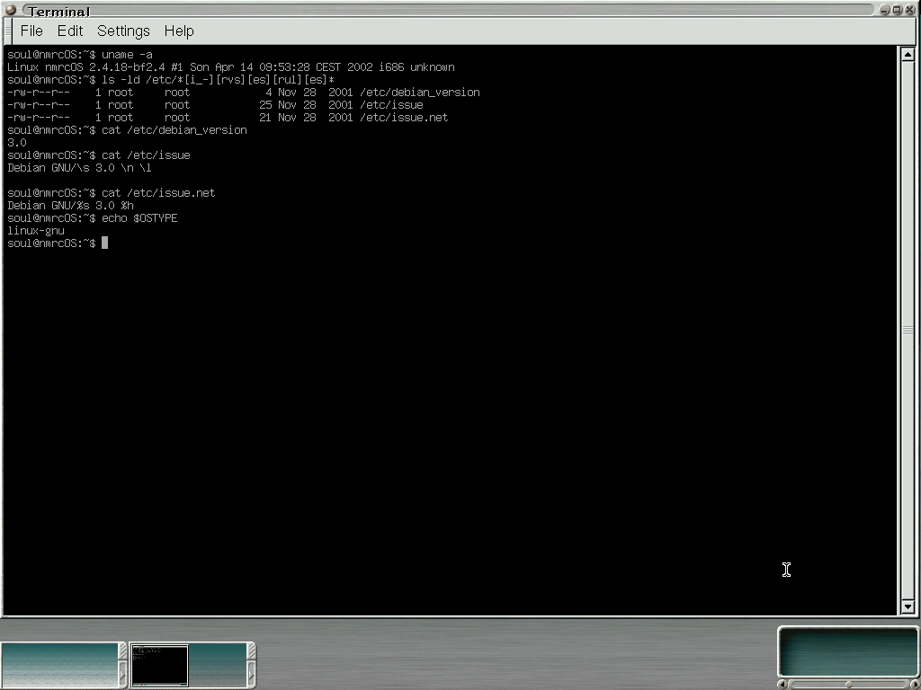Click the 'Debian GNU/%s 3.0 %h' output
921x690 pixels.
click(x=70, y=206)
